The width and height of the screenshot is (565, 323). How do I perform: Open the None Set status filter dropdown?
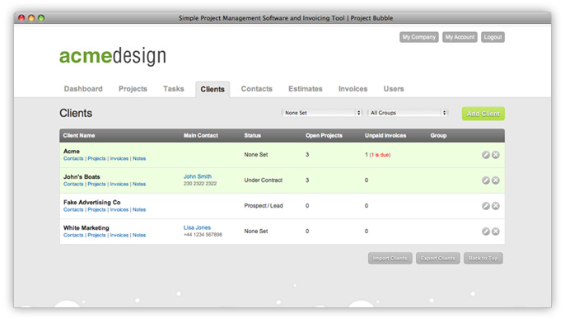coord(322,113)
